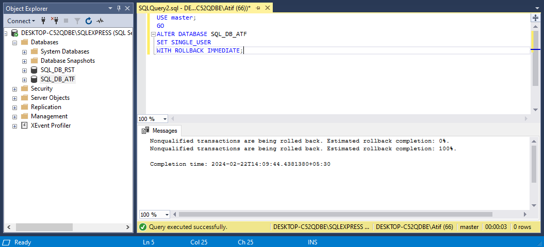The height and width of the screenshot is (247, 544).
Task: Open Activity Monitor pulse icon
Action: click(100, 21)
